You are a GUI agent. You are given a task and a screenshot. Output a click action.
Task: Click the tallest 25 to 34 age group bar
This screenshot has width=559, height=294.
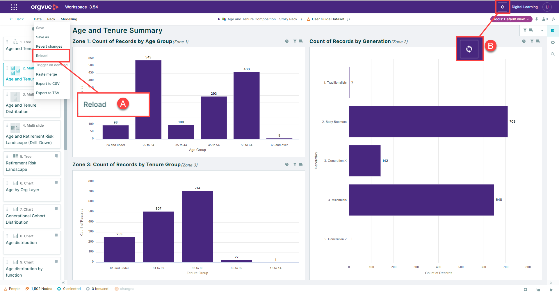pos(148,100)
